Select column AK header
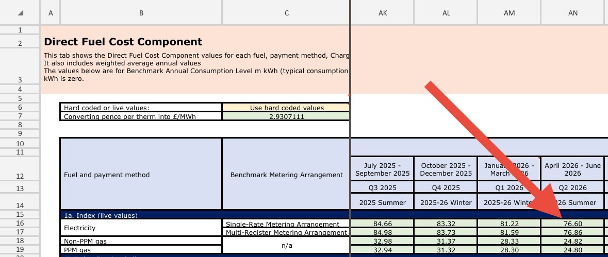Image resolution: width=608 pixels, height=257 pixels. tap(382, 13)
